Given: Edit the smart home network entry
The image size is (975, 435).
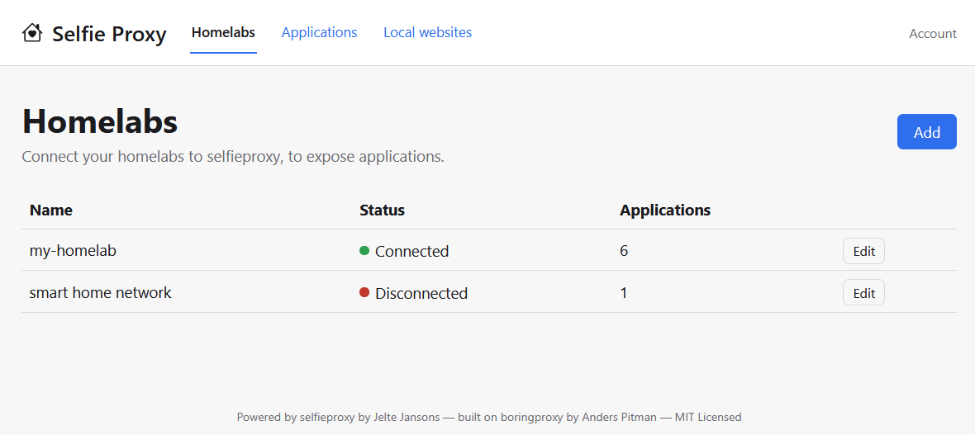Looking at the screenshot, I should (863, 293).
